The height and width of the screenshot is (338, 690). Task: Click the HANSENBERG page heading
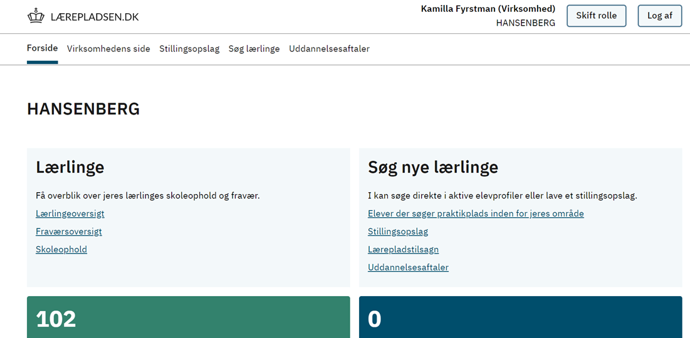click(x=83, y=109)
